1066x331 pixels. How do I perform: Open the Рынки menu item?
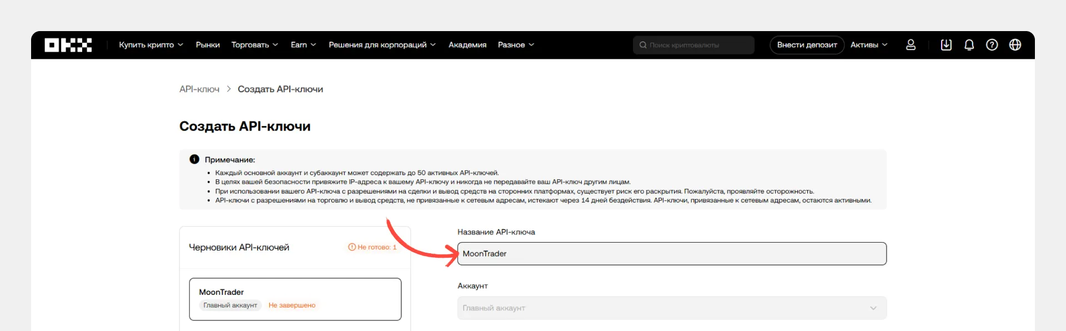[208, 45]
